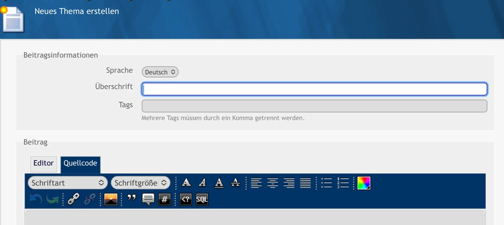Open the Schriftart font dropdown

68,183
